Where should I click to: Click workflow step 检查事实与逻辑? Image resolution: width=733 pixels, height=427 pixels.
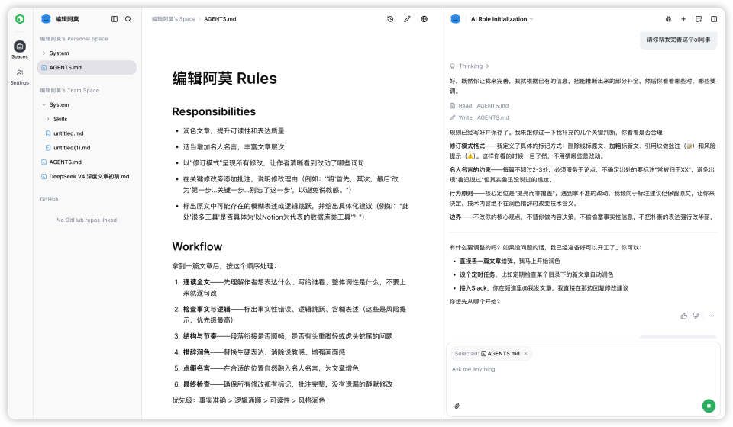295,315
